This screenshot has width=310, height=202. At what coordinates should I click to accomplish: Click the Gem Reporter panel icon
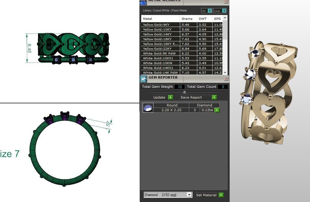(x=143, y=79)
